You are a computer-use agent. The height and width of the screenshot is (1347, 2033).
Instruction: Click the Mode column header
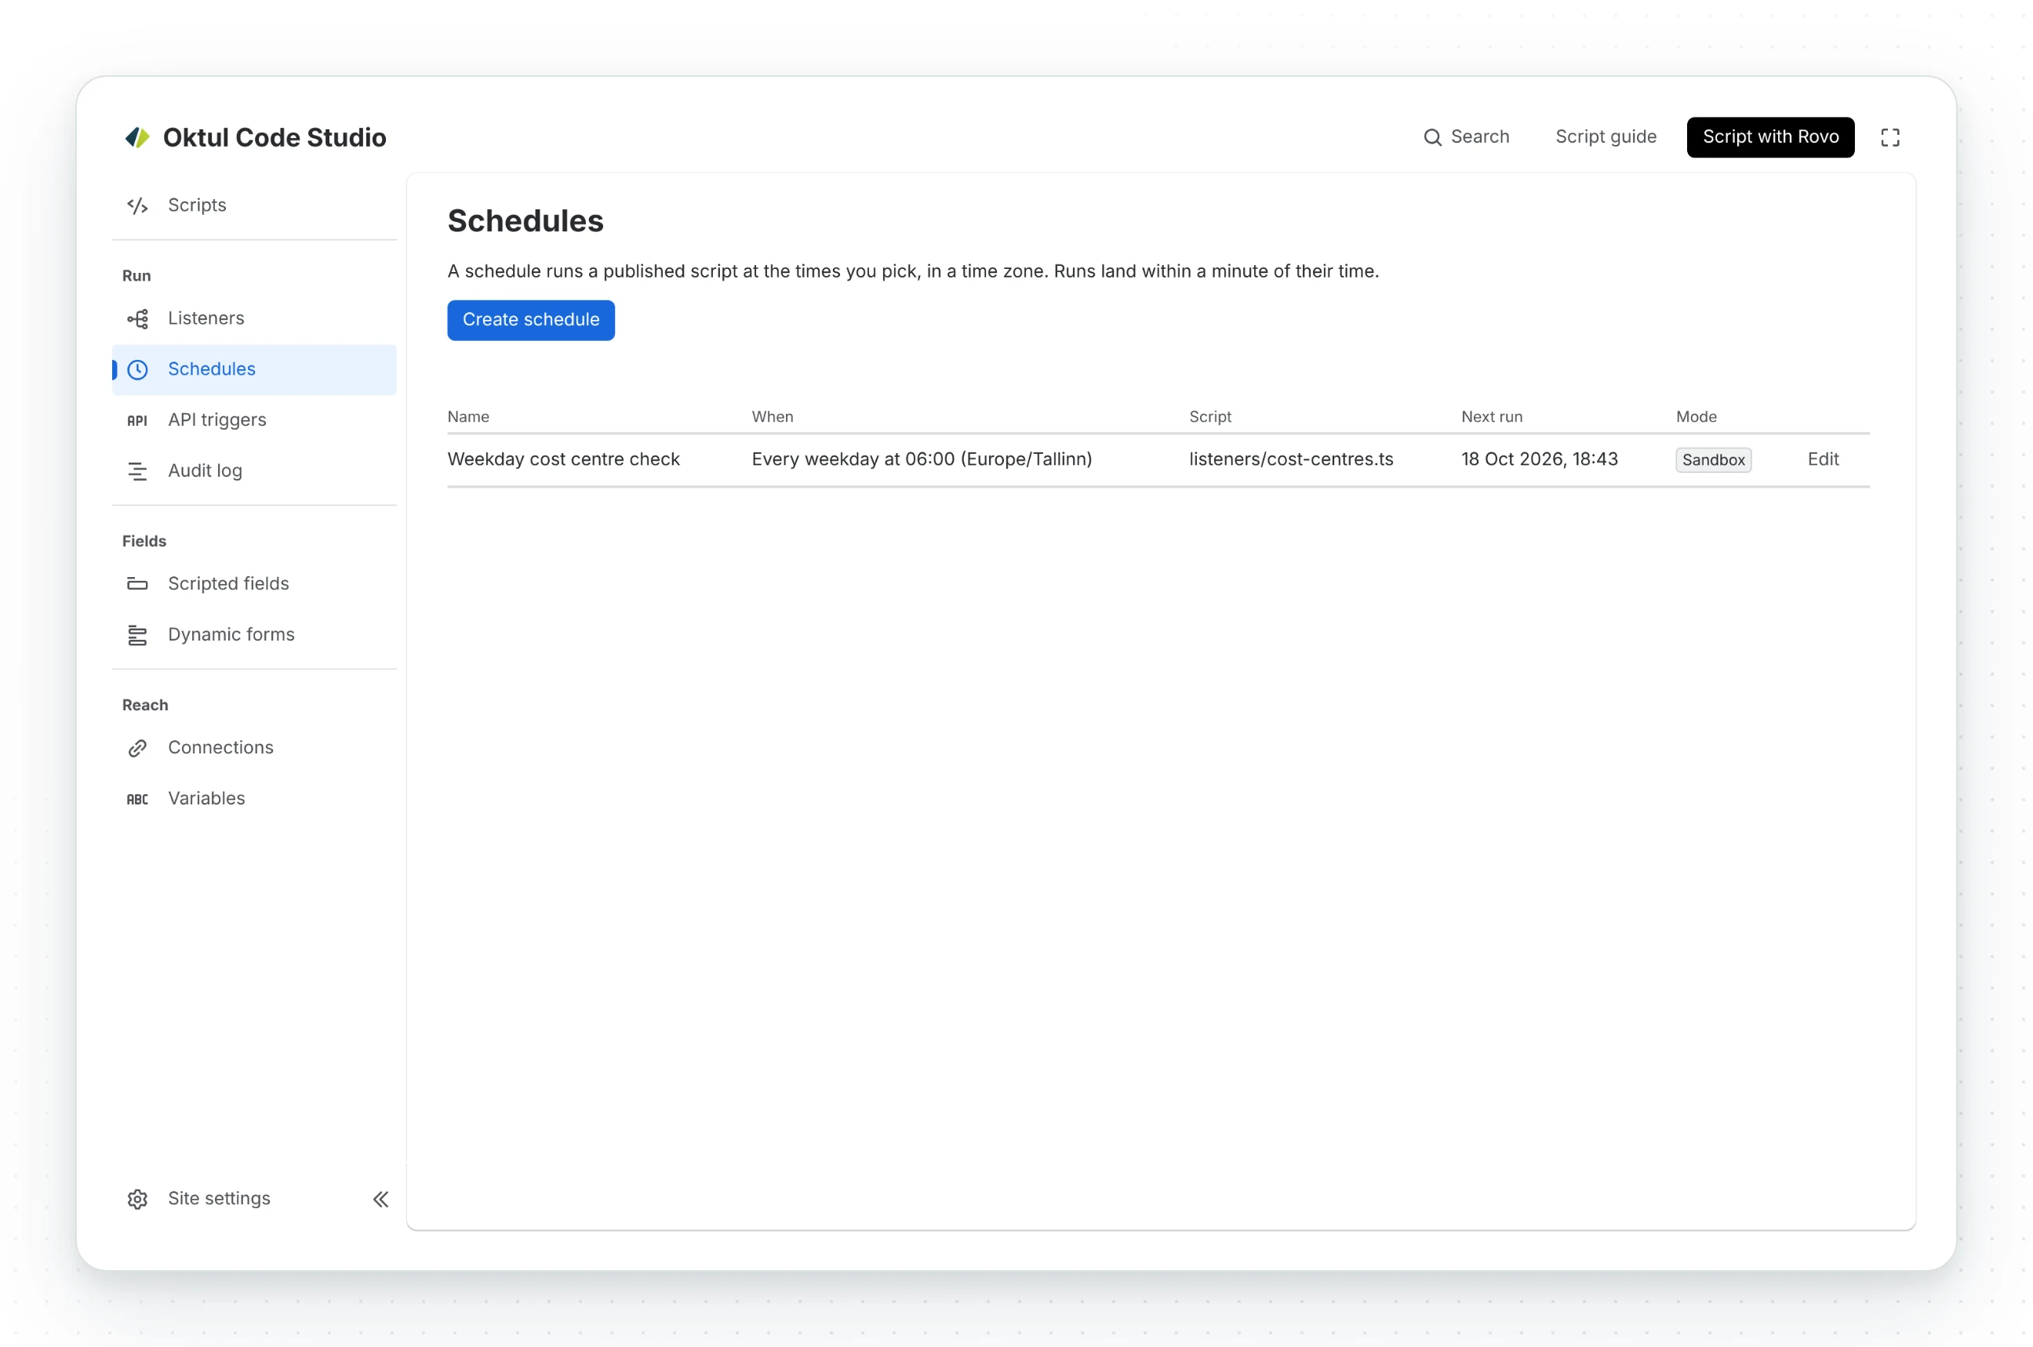click(1697, 416)
